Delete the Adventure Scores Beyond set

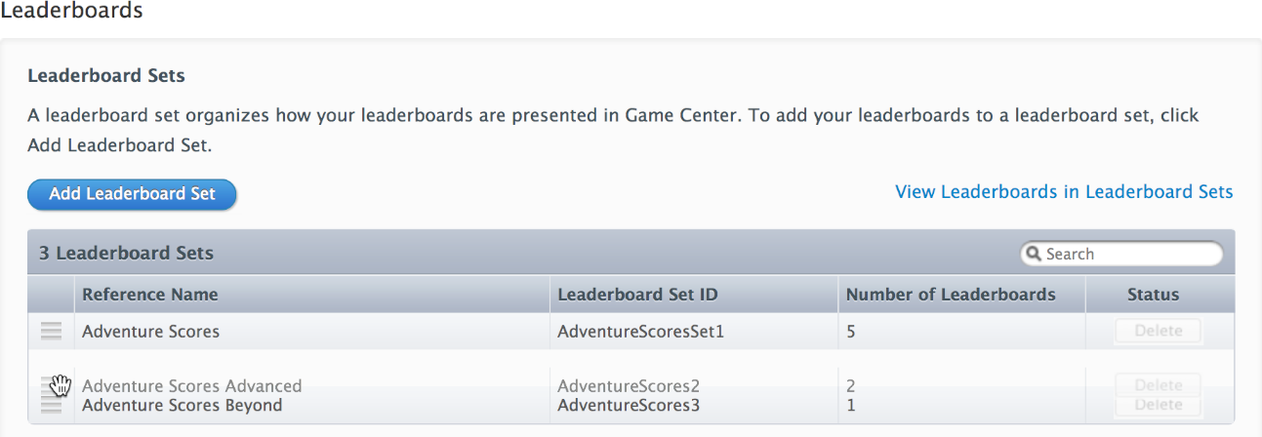pyautogui.click(x=1158, y=406)
